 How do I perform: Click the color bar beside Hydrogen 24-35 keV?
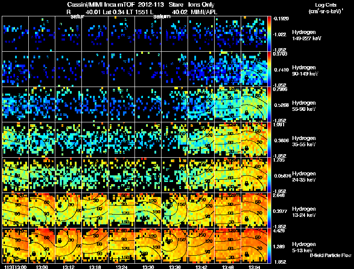coord(269,175)
